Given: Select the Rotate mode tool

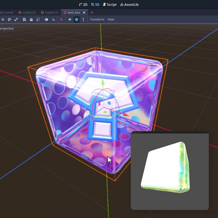Looking at the screenshot, I should click(x=10, y=20).
